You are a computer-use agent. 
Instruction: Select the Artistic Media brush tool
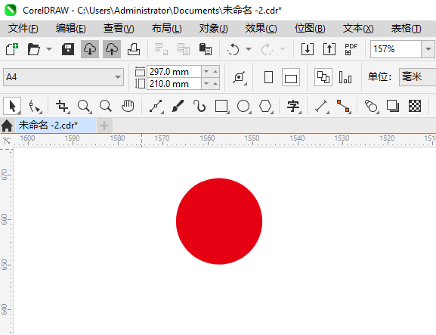178,106
